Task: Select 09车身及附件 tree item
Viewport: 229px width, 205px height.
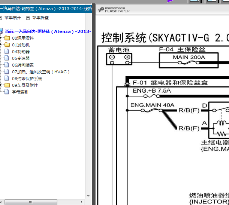Action: (25, 85)
